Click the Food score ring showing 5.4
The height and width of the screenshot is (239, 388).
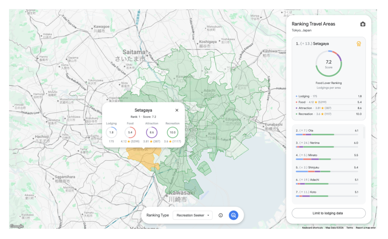[130, 132]
